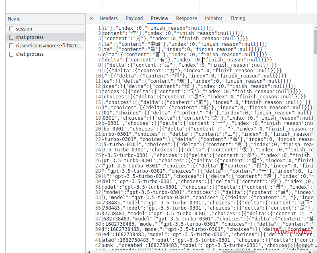The width and height of the screenshot is (317, 253).
Task: Click line number 20 in preview
Action: 98,129
